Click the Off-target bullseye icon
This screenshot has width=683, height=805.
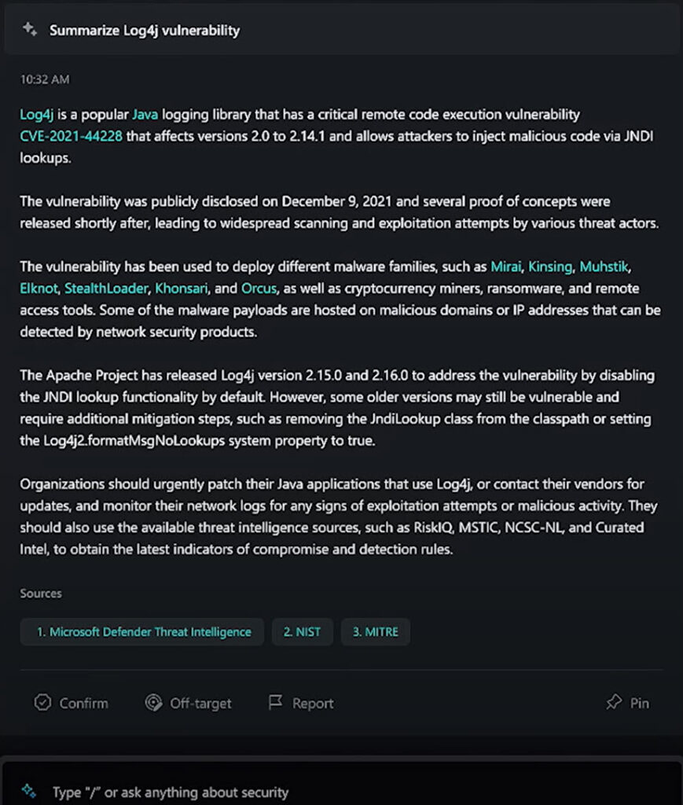click(153, 702)
